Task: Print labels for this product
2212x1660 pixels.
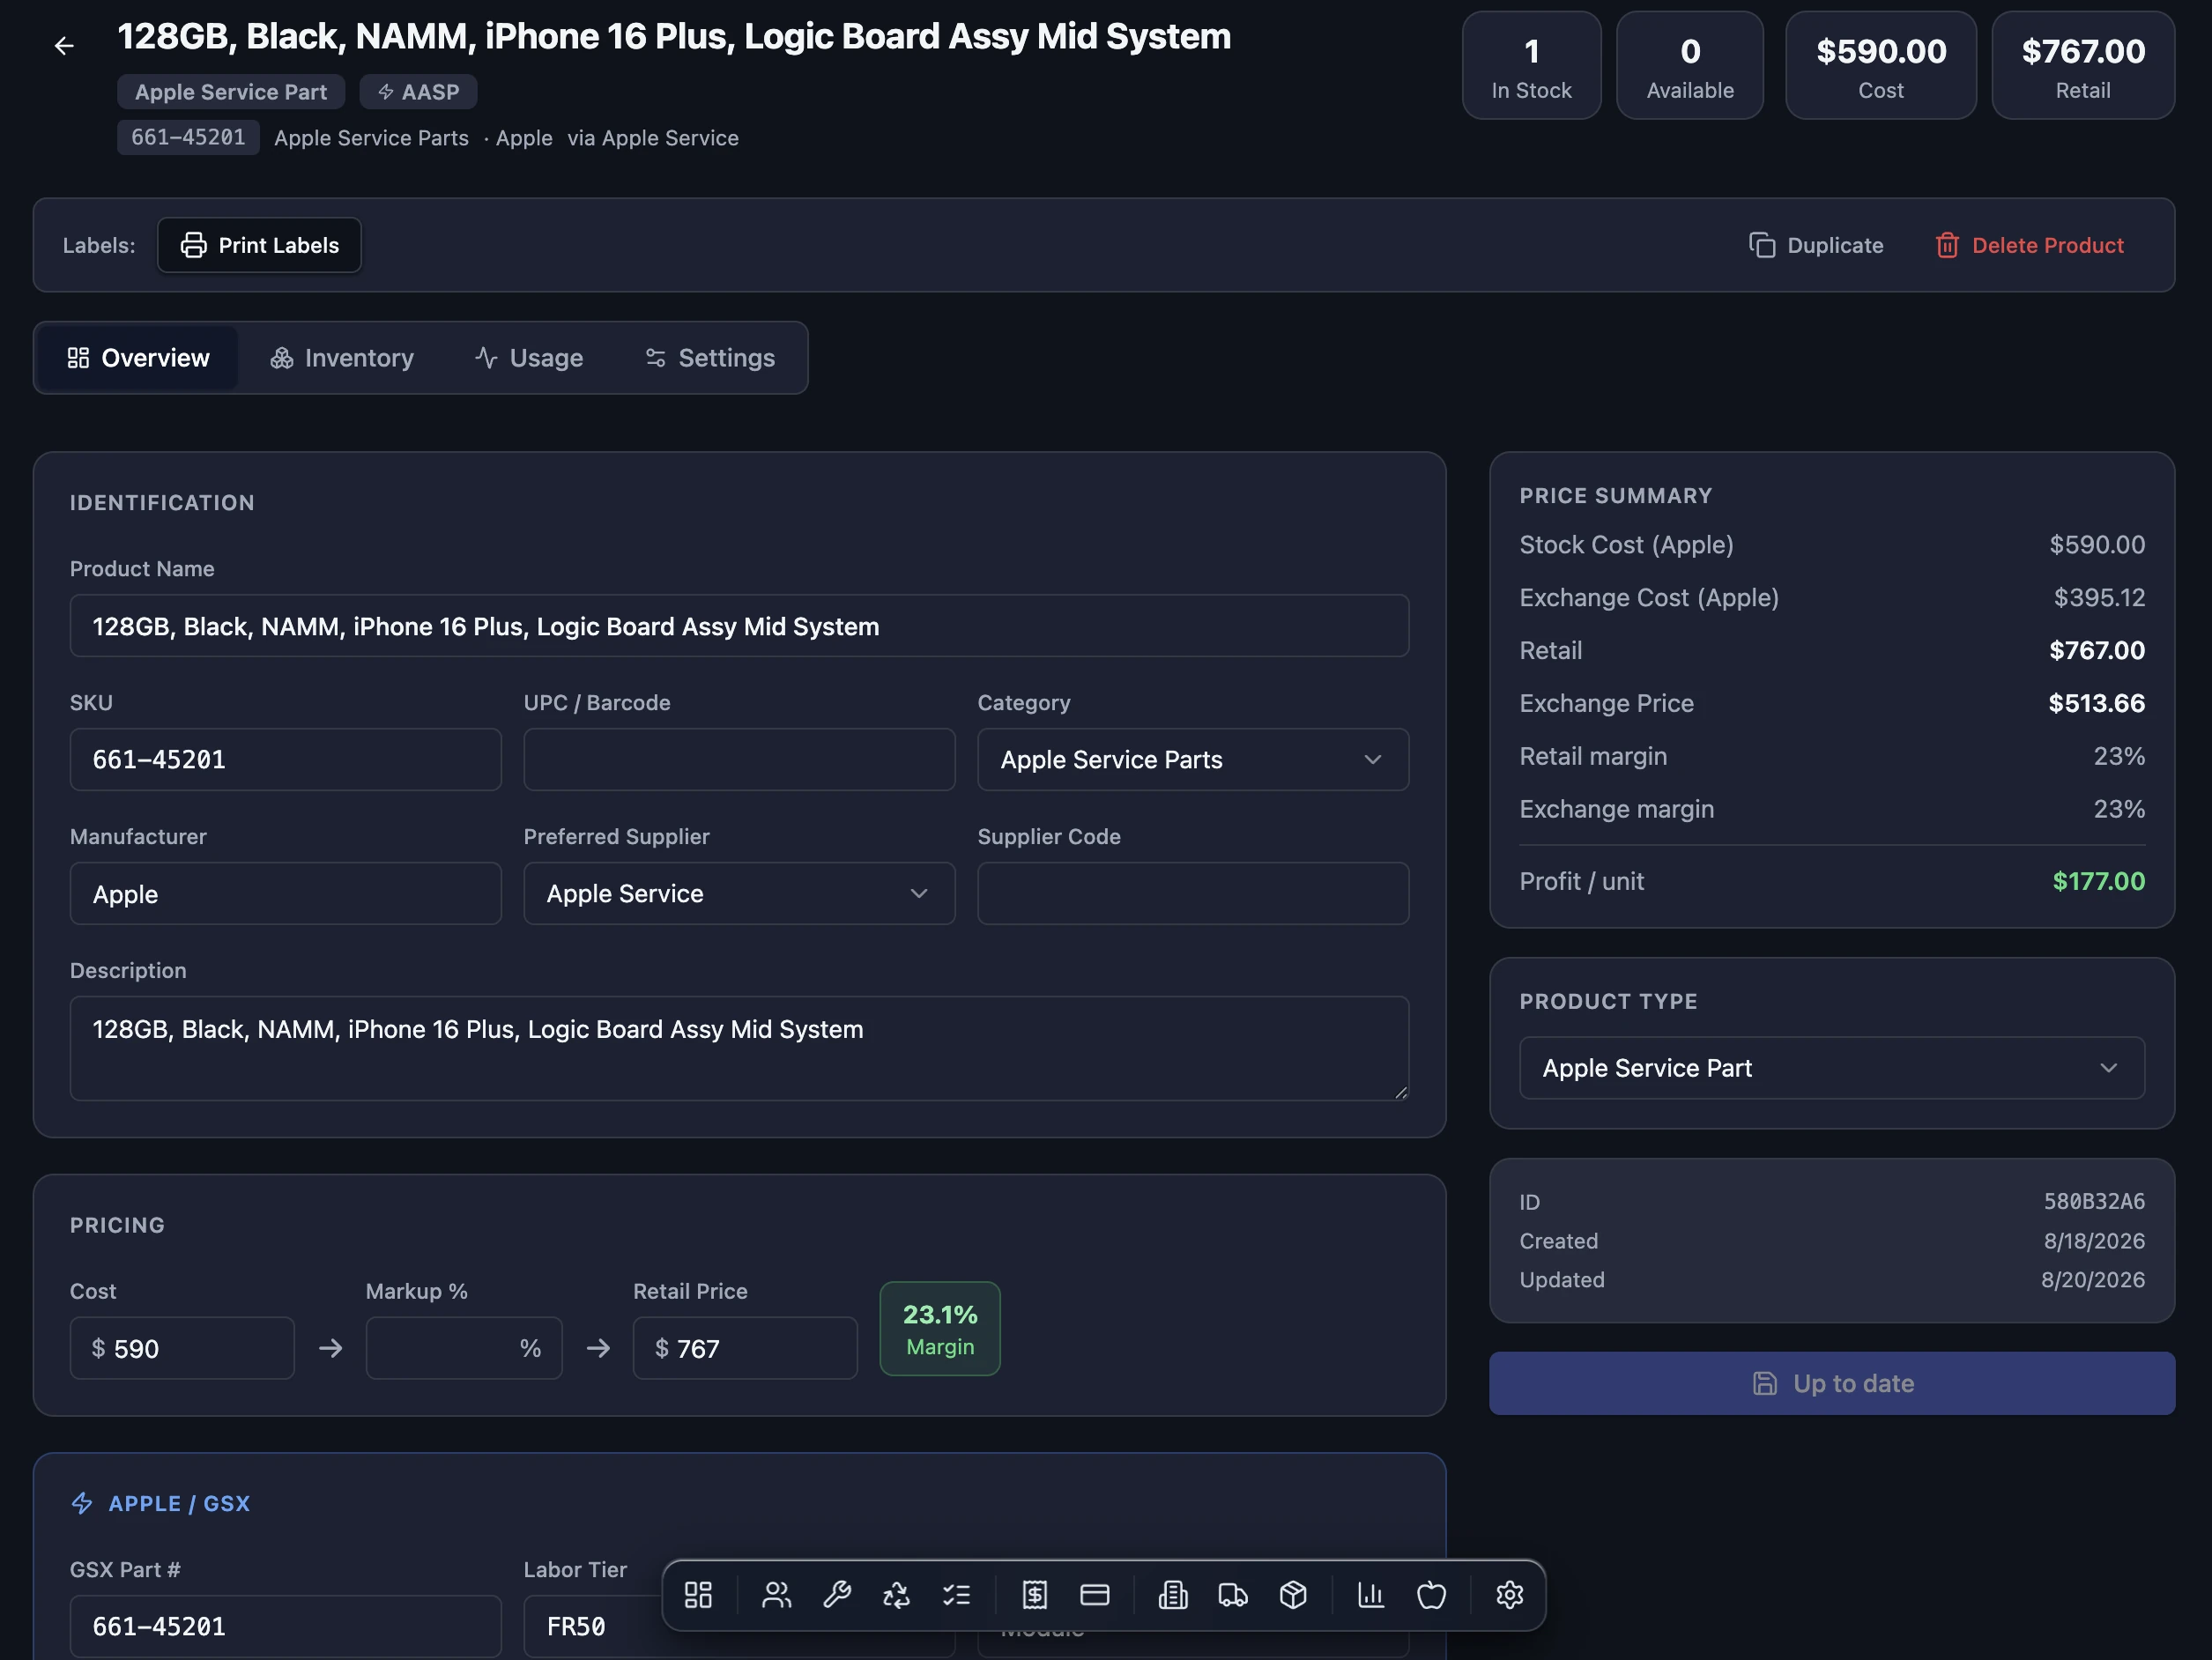Action: pos(259,246)
